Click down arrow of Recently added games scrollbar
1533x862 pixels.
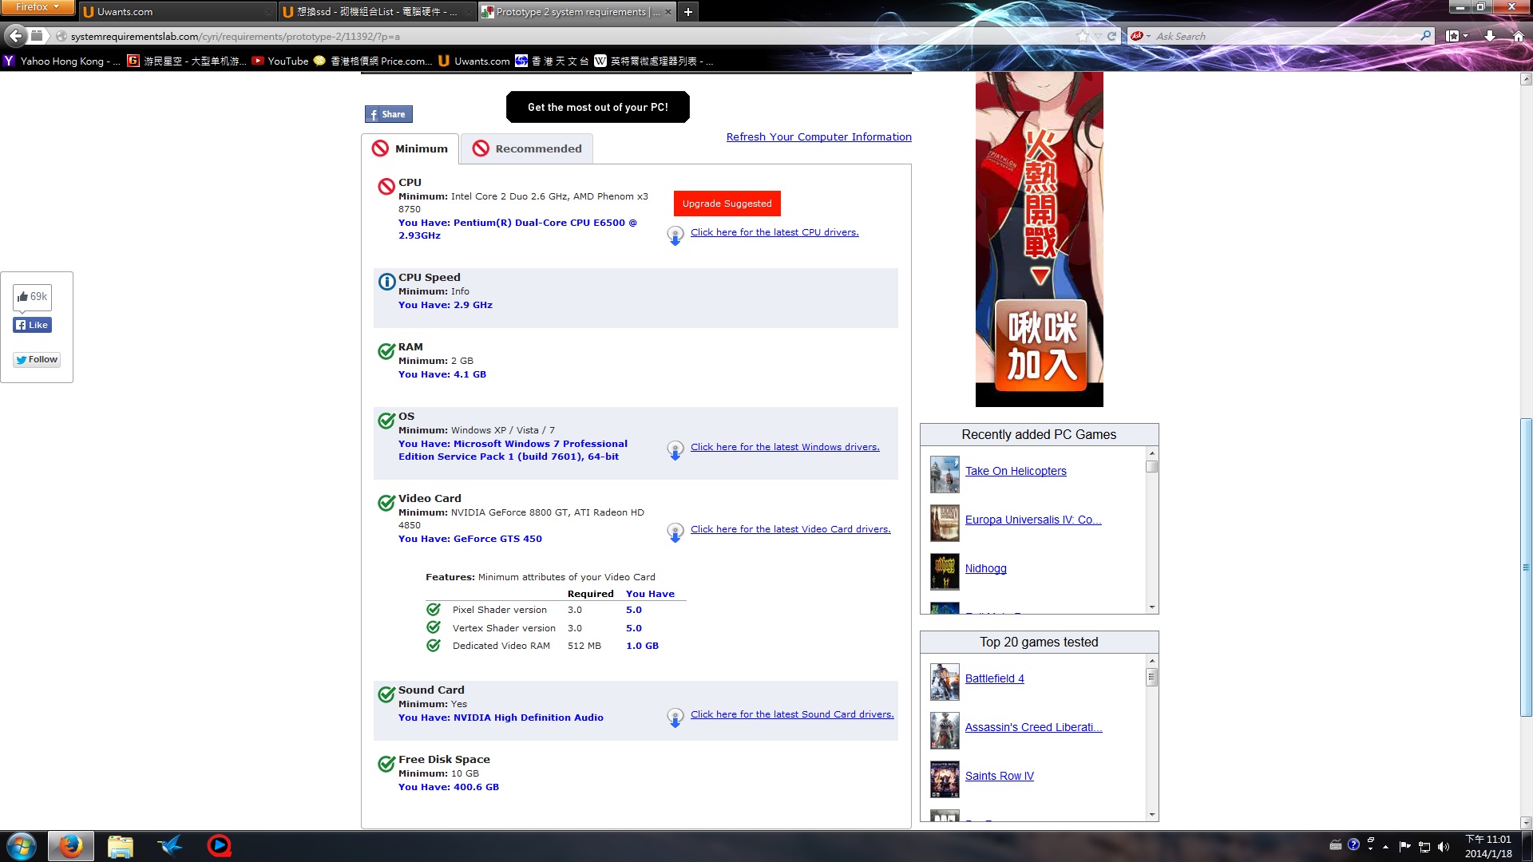click(x=1151, y=607)
